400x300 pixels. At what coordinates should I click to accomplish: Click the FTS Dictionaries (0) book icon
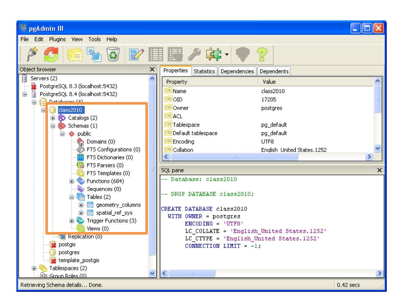coord(80,157)
